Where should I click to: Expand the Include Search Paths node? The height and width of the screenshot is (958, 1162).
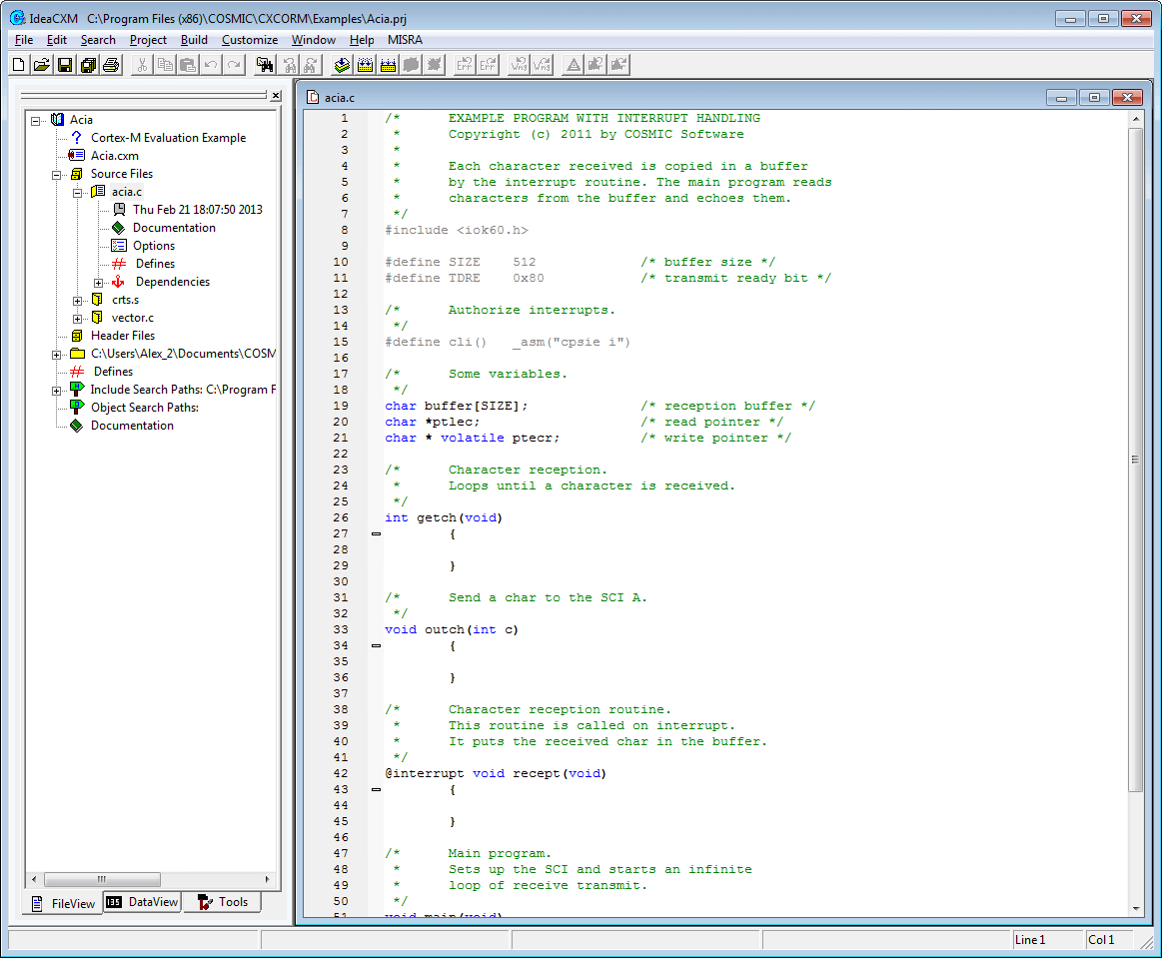click(x=57, y=391)
